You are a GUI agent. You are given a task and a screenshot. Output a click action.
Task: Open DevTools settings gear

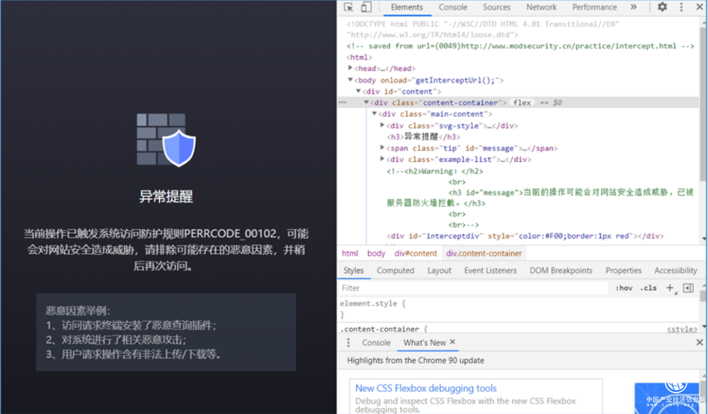tap(662, 7)
